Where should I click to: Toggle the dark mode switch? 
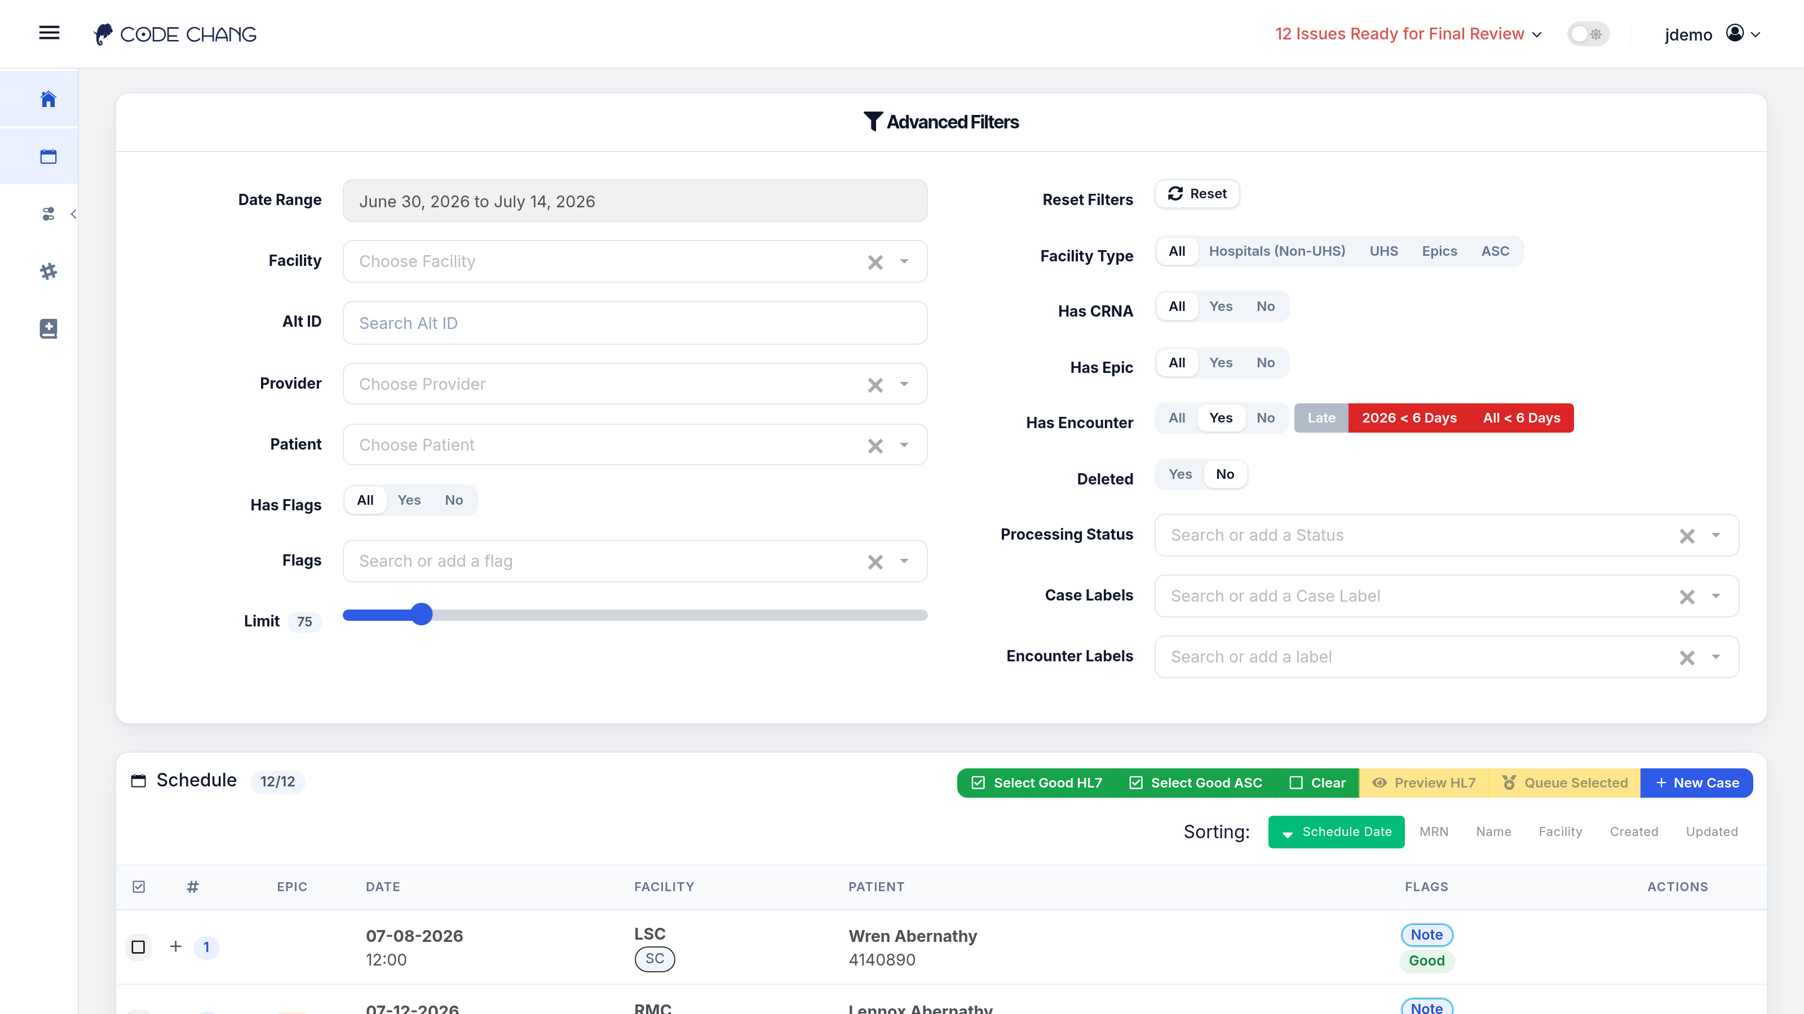[1588, 34]
